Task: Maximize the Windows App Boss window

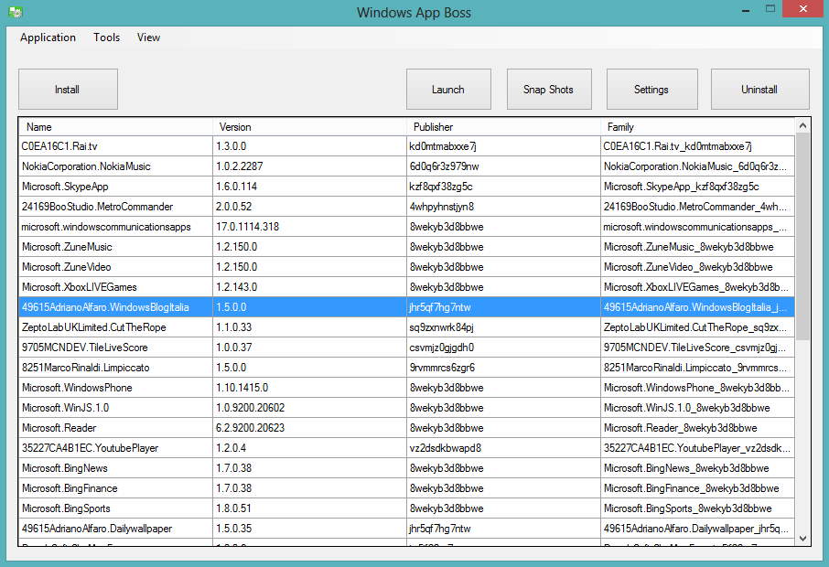Action: (770, 9)
